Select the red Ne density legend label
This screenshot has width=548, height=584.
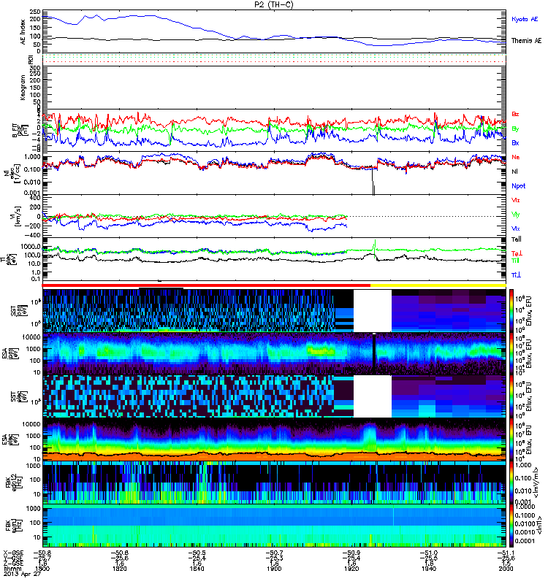tap(516, 157)
